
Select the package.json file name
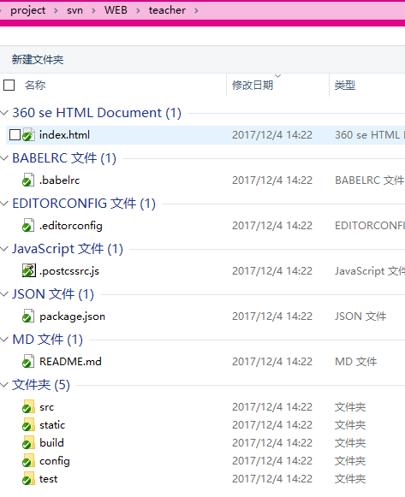72,317
